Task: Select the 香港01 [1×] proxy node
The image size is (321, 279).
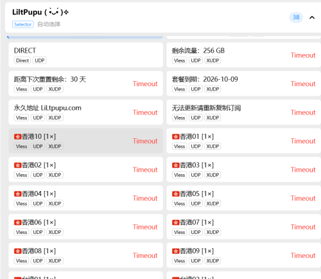Action: (x=244, y=141)
